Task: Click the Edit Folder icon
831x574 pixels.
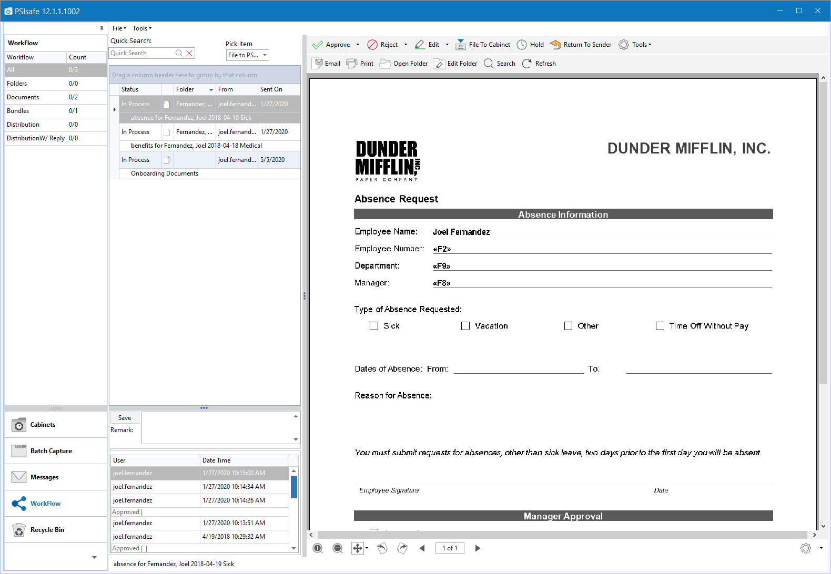Action: click(x=439, y=64)
